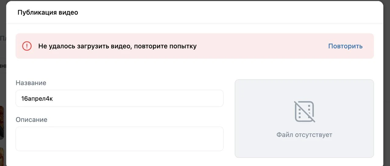Viewport: 390px width, 166px height.
Task: Click the empty header area right of the title
Action: coord(229,12)
